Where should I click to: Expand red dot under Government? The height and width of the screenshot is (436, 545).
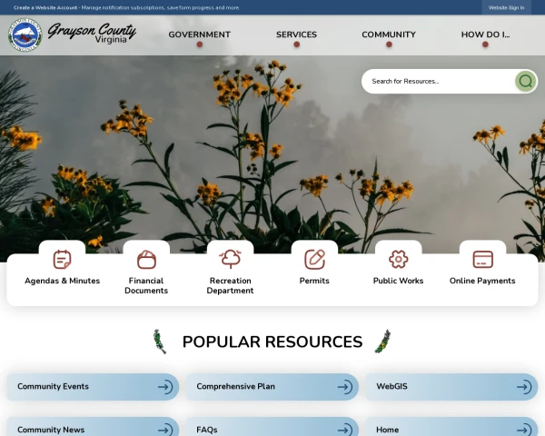(x=200, y=45)
